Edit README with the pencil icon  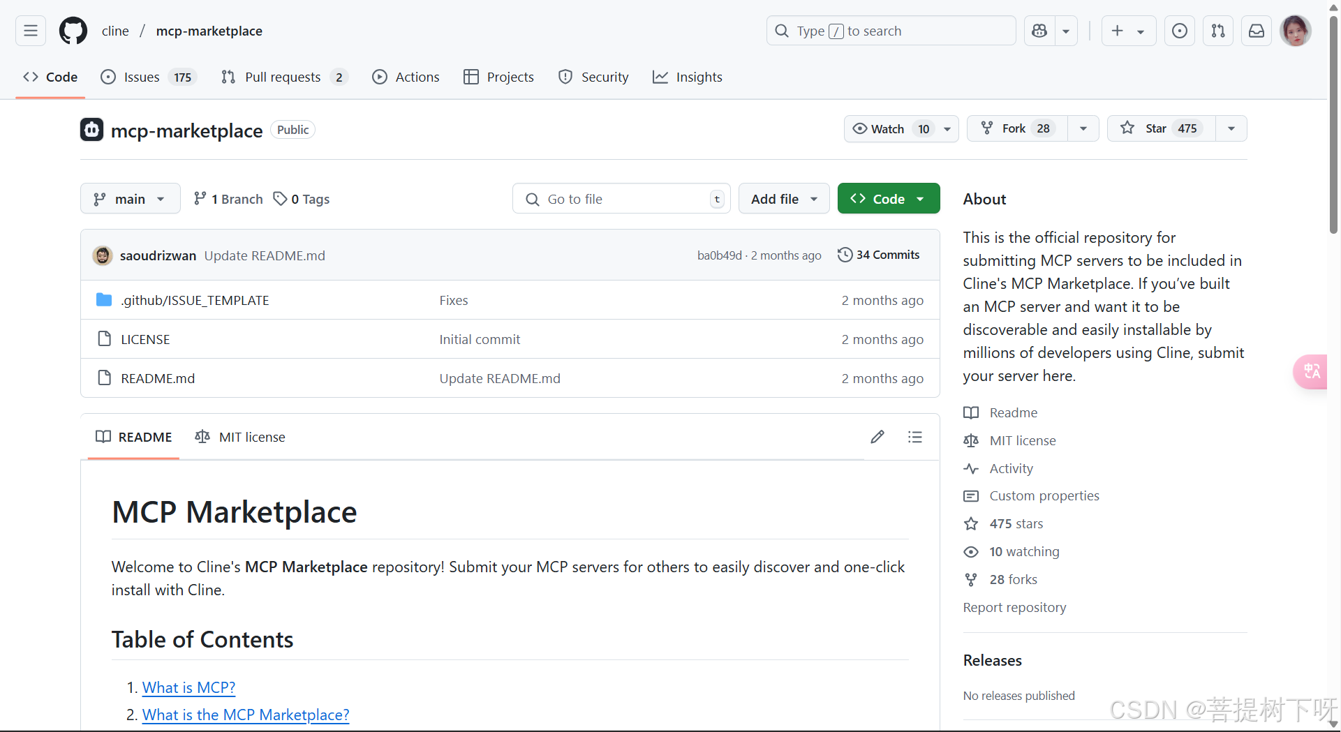coord(877,437)
